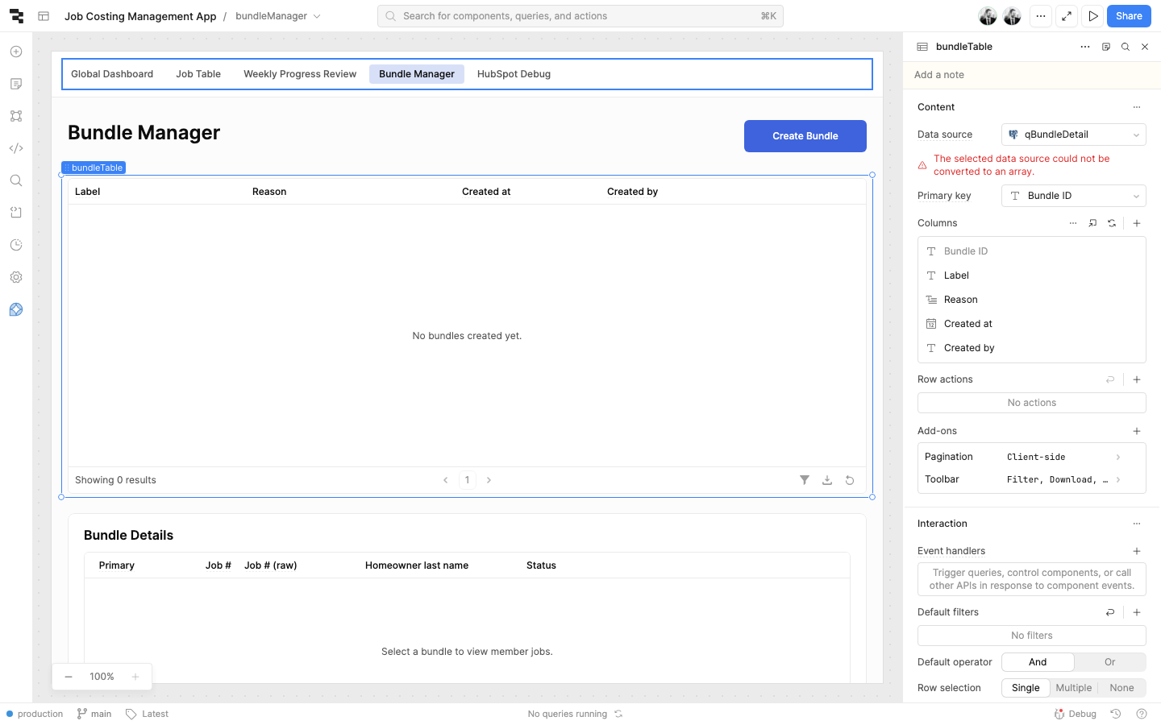Expand the Primary key dropdown
Image resolution: width=1161 pixels, height=725 pixels.
(1073, 196)
